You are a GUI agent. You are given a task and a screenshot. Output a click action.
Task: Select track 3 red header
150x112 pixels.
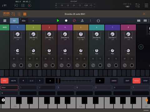49,27
